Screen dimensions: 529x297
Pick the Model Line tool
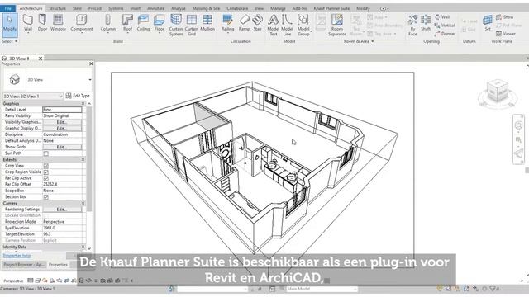click(x=287, y=25)
